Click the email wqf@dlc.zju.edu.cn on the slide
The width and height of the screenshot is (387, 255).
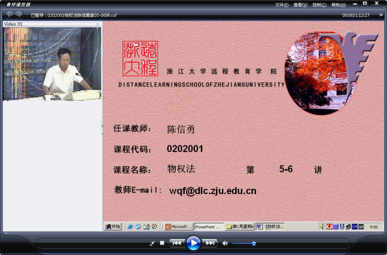point(213,191)
